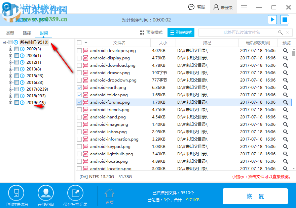The image size is (296, 208).
Task: Open customer service chat icon
Action: click(191, 7)
